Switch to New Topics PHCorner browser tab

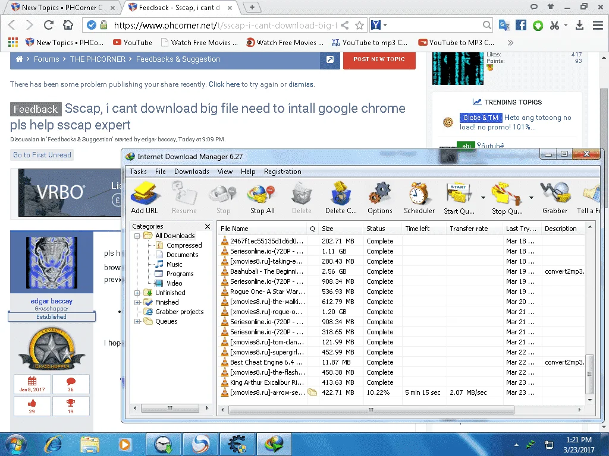tap(62, 7)
